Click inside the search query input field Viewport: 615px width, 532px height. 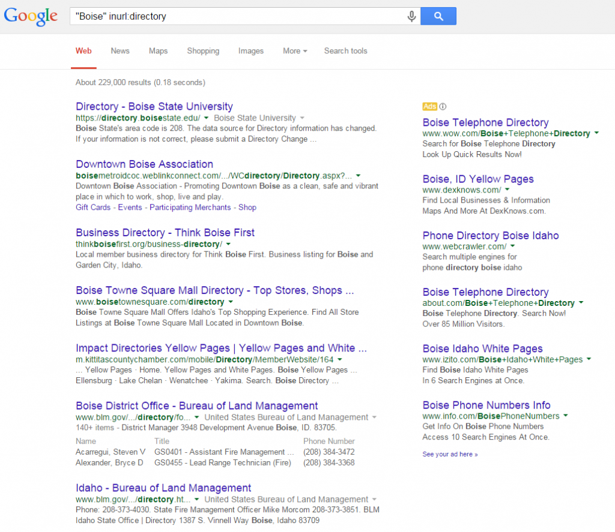(x=240, y=16)
